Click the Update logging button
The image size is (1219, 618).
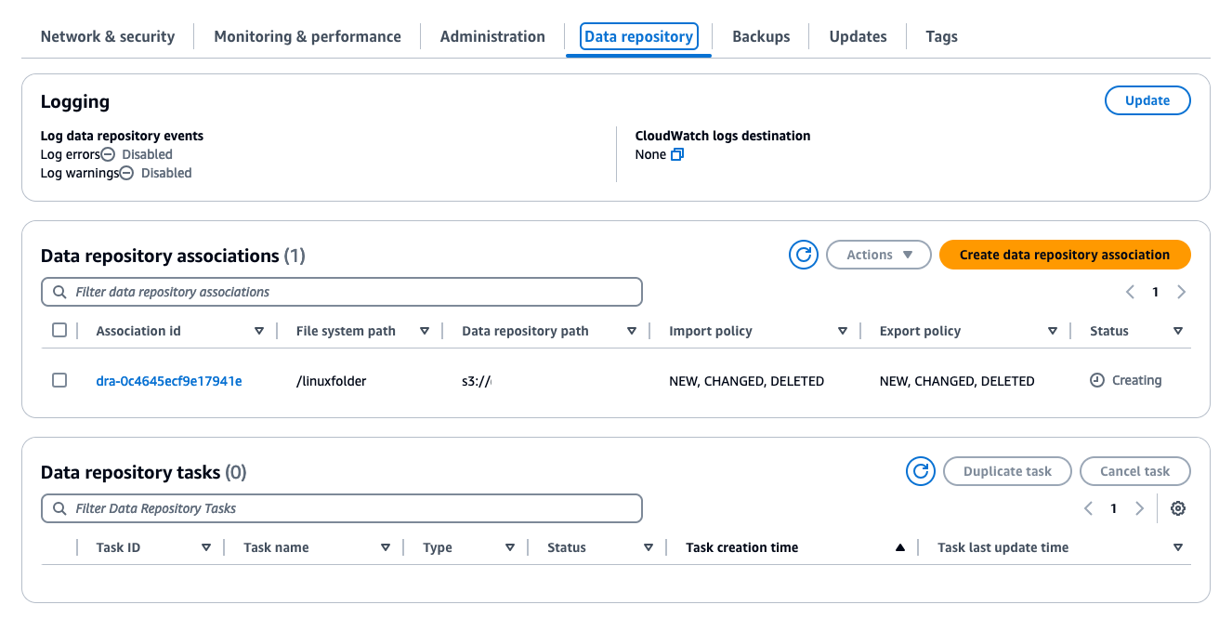[x=1147, y=100]
